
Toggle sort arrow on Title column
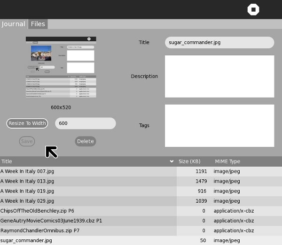pyautogui.click(x=172, y=161)
